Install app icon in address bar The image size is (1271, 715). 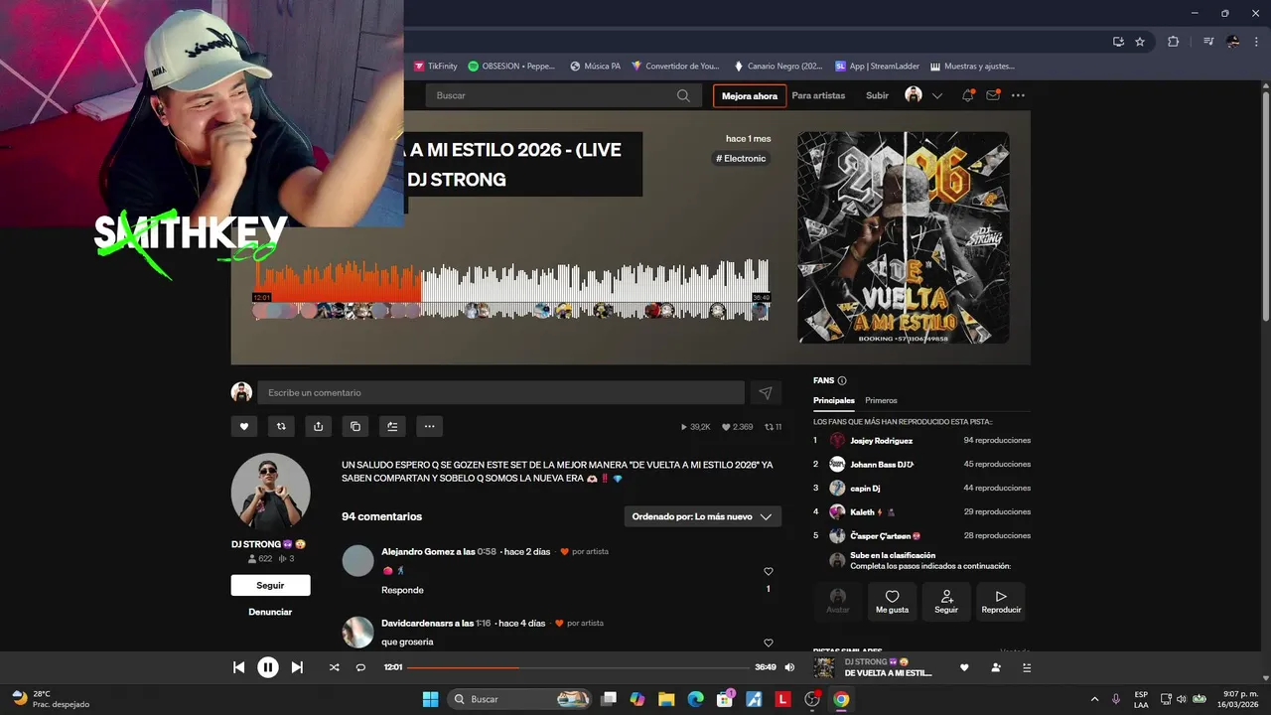point(1118,42)
